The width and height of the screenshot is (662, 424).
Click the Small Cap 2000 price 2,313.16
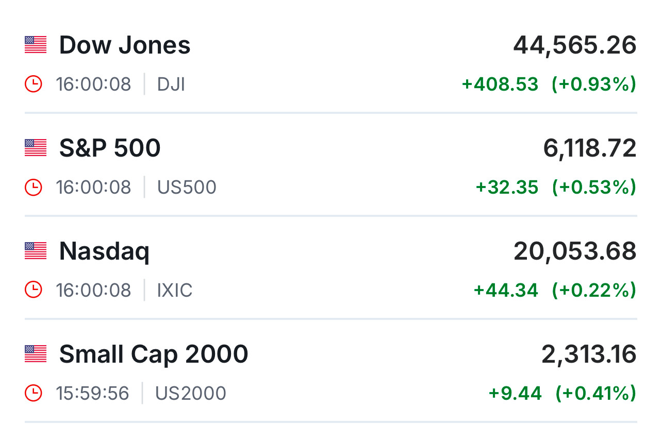click(588, 355)
